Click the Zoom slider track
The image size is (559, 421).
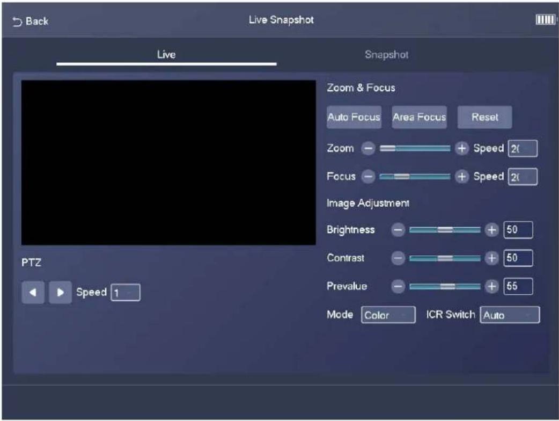tap(415, 148)
